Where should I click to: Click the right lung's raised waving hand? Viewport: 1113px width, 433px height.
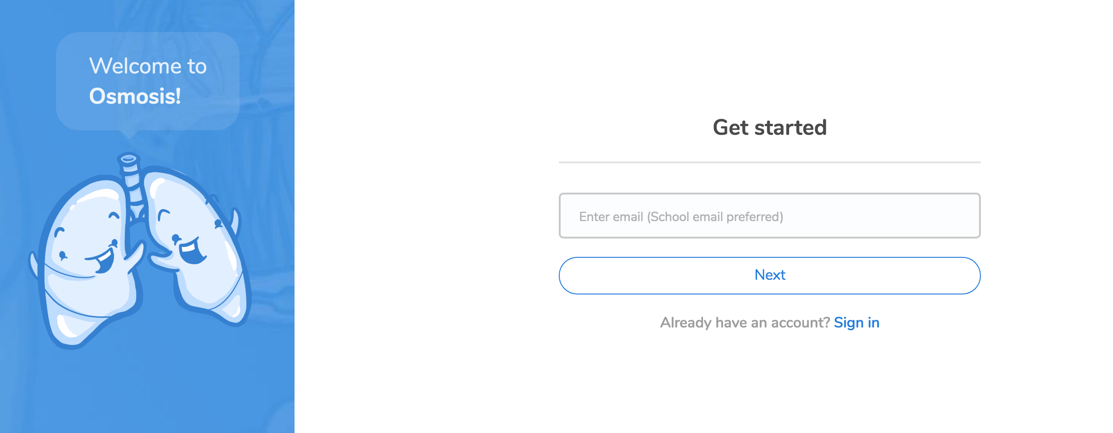[x=236, y=221]
